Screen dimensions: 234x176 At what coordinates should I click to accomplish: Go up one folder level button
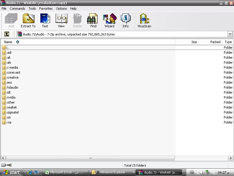7,34
